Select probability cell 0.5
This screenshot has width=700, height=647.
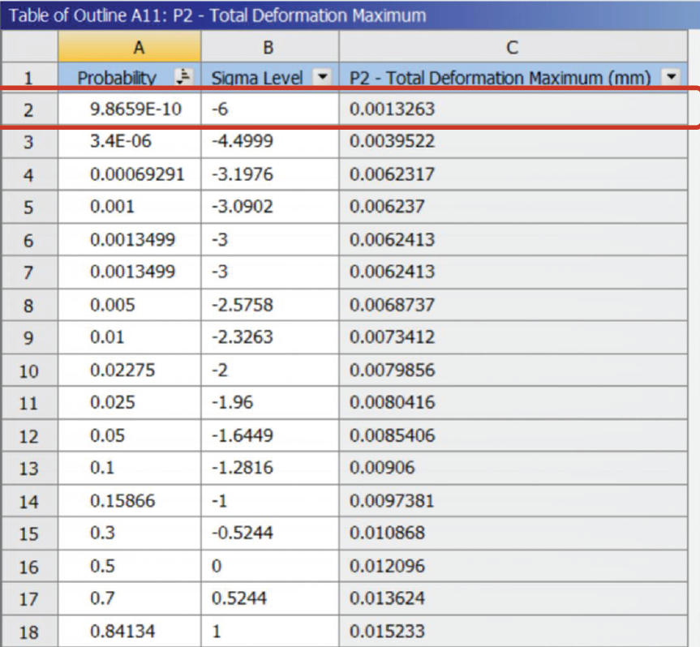click(130, 566)
